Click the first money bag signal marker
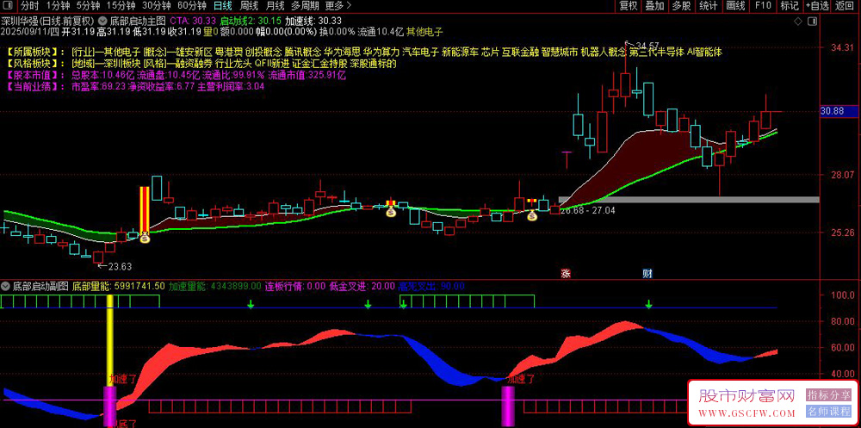The image size is (861, 428). [145, 239]
